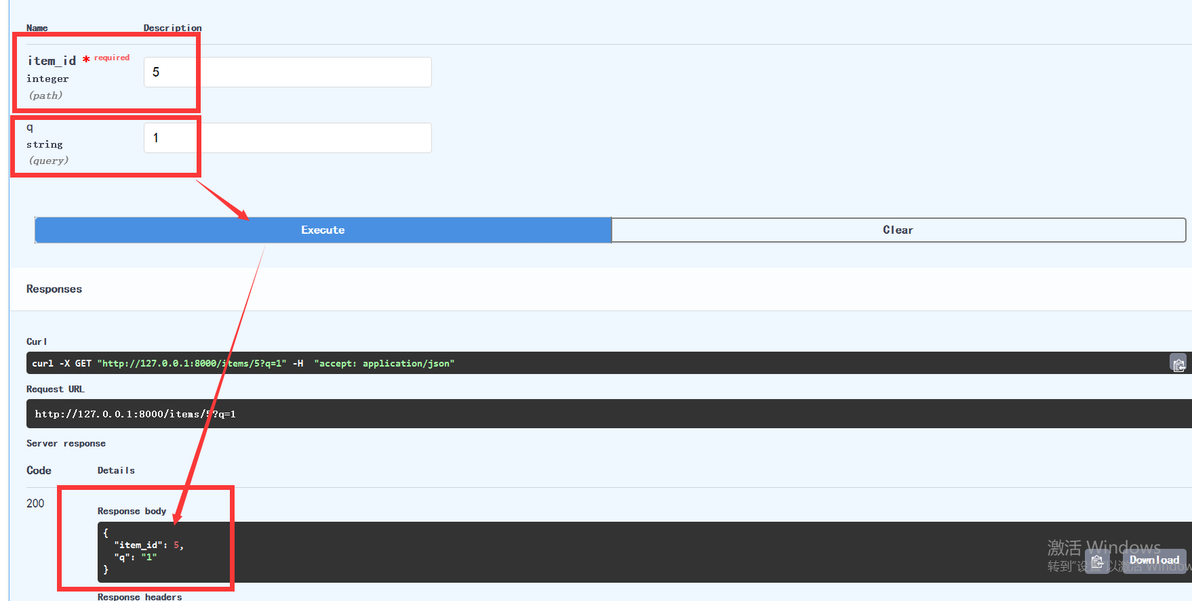Click the Request URL label

[x=56, y=389]
